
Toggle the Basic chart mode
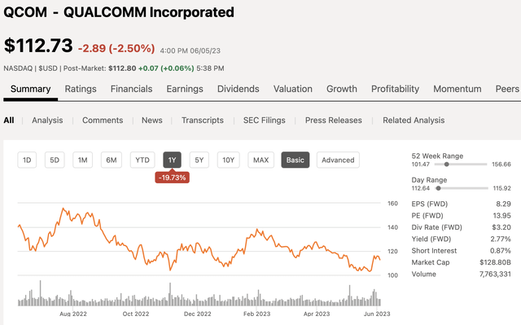295,160
